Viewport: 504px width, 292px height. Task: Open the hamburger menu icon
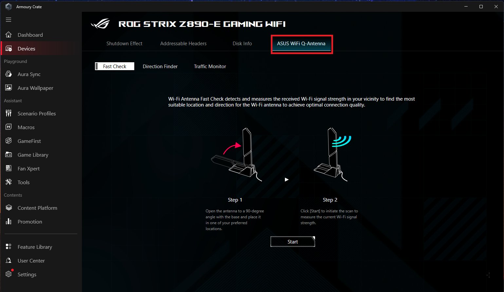pyautogui.click(x=9, y=20)
